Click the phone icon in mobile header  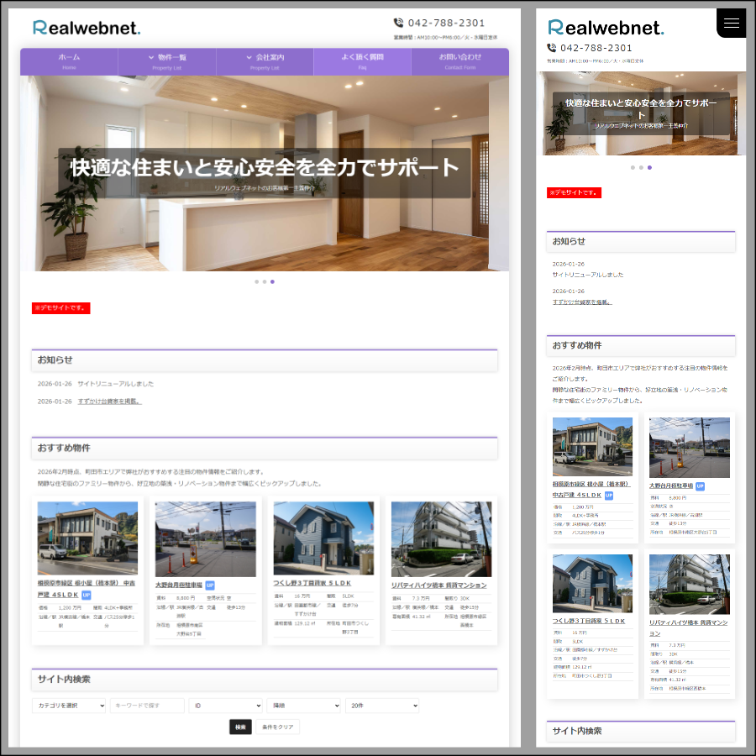tap(552, 48)
